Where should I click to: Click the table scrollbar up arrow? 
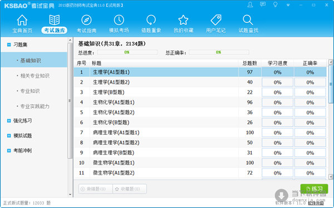(x=331, y=62)
